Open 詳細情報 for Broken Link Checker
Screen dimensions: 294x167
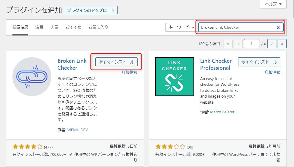130,72
